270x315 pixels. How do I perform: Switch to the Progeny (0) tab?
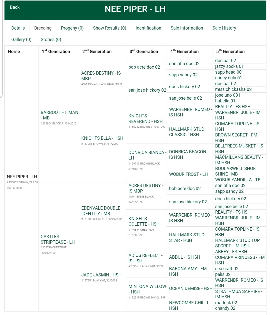[72, 28]
